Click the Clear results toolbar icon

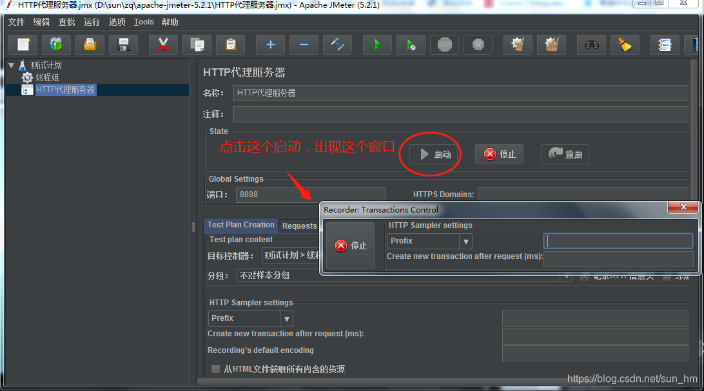point(518,44)
